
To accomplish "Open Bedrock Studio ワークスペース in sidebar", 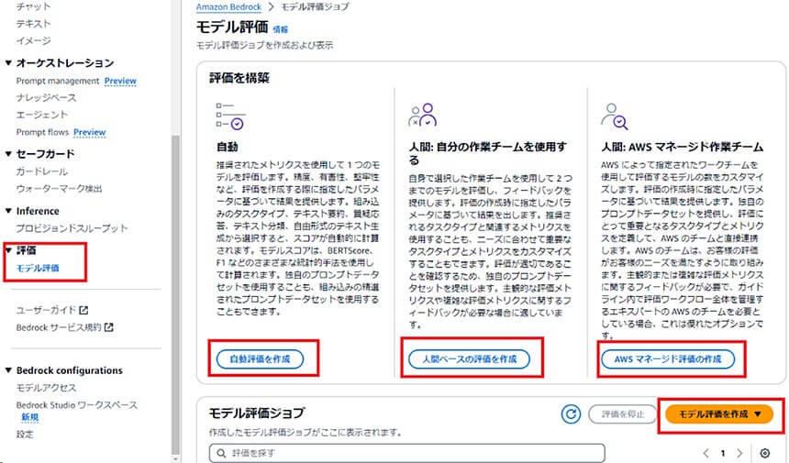I will pyautogui.click(x=76, y=405).
